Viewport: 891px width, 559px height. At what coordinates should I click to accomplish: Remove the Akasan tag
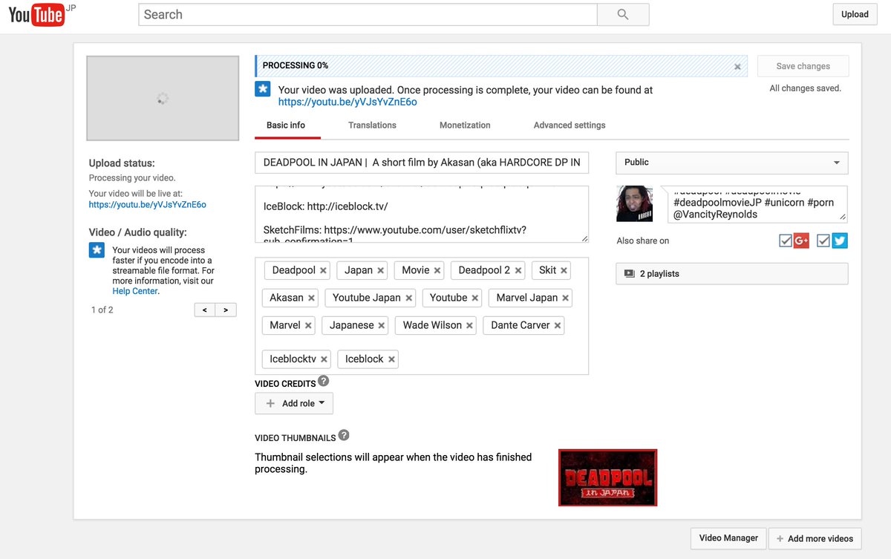point(311,298)
